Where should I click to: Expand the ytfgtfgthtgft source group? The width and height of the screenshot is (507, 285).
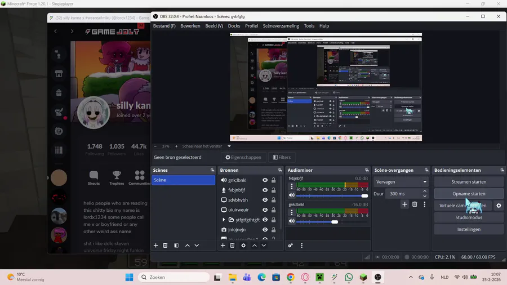pos(224,220)
